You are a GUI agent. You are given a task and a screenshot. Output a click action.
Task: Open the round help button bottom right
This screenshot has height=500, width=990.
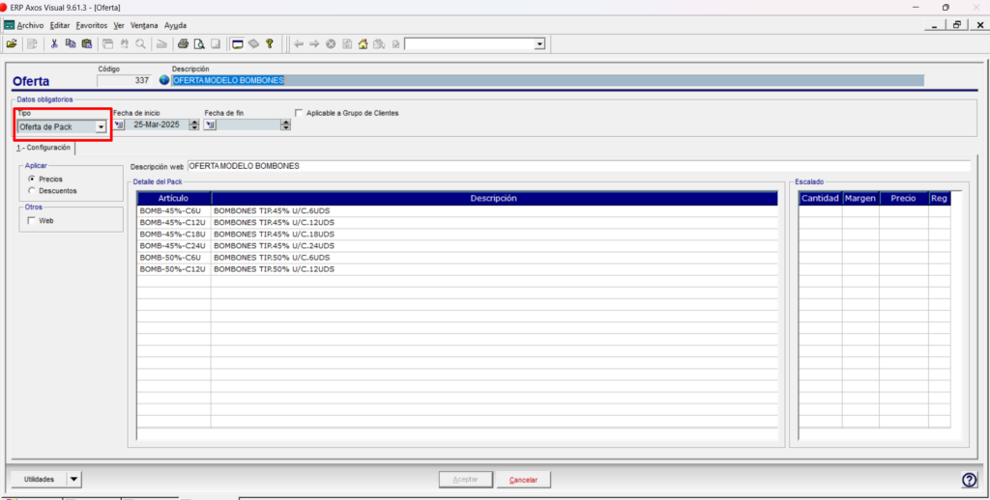tap(969, 480)
